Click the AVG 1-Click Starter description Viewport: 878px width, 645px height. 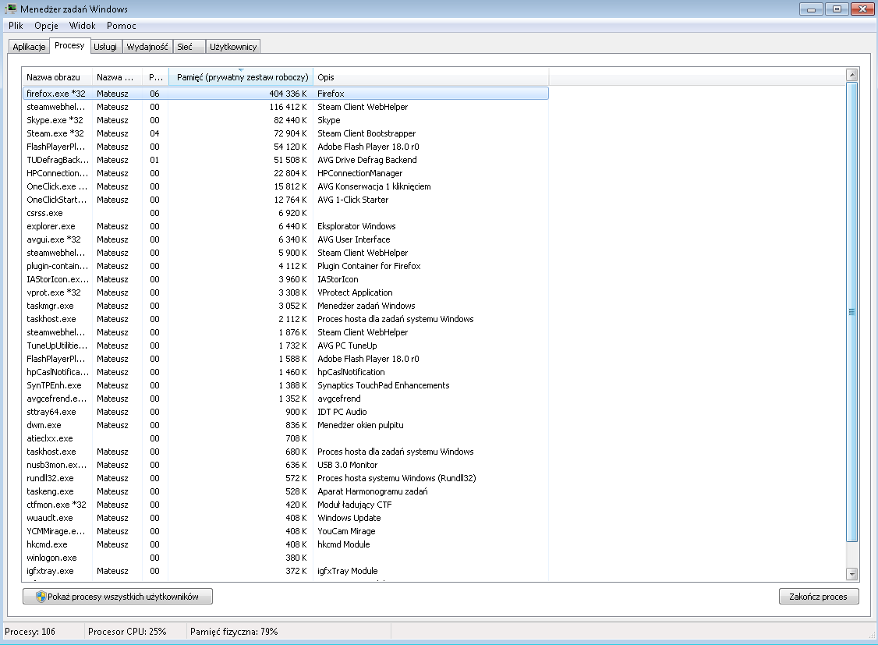pyautogui.click(x=352, y=200)
